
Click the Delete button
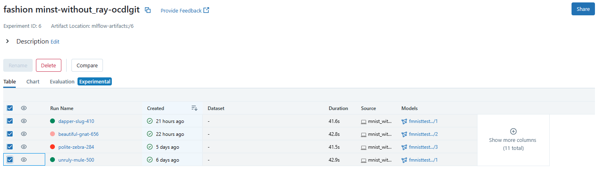point(48,65)
